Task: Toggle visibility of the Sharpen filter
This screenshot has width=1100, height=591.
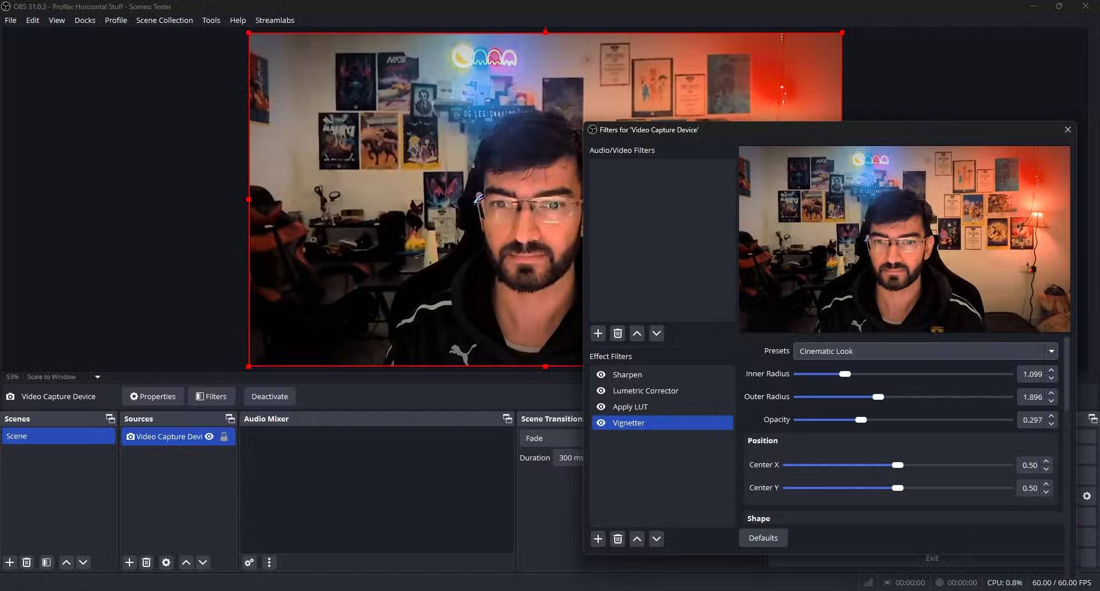Action: point(601,375)
